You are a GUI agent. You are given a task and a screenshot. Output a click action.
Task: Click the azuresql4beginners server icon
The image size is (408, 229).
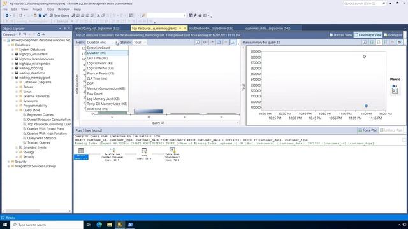[x=8, y=41]
